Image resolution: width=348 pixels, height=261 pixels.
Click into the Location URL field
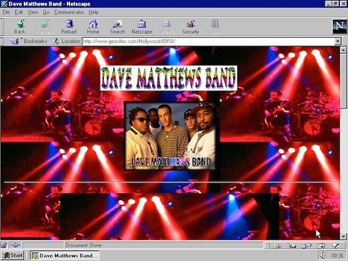click(x=208, y=41)
